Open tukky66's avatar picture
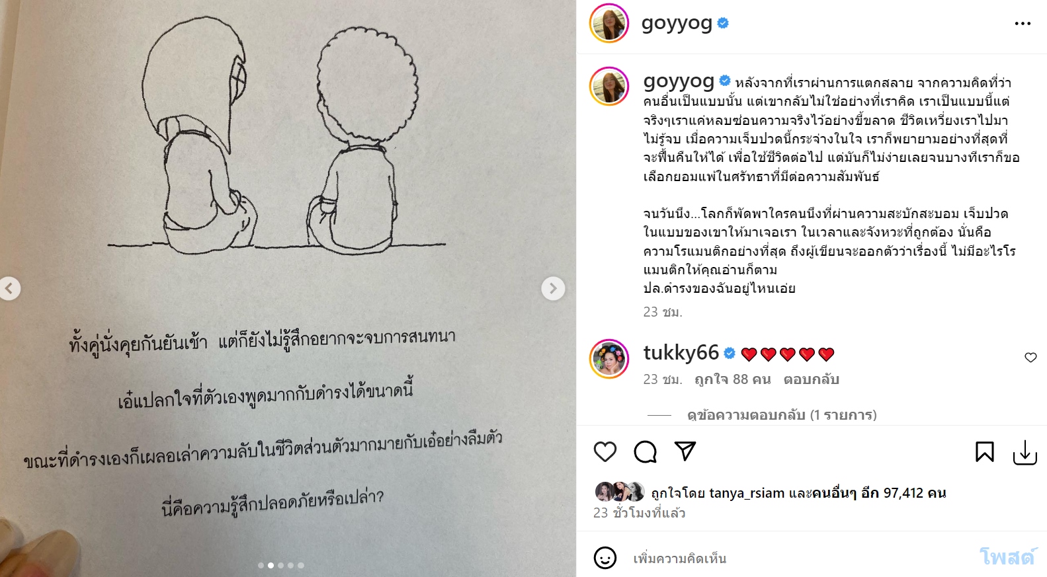Image resolution: width=1047 pixels, height=577 pixels. coord(609,359)
